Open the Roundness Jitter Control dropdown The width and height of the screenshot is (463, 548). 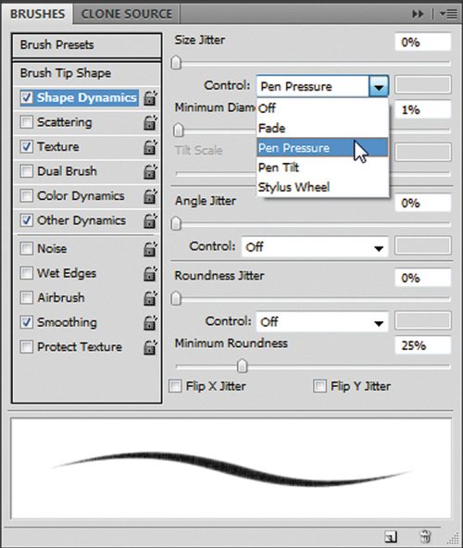(x=322, y=322)
